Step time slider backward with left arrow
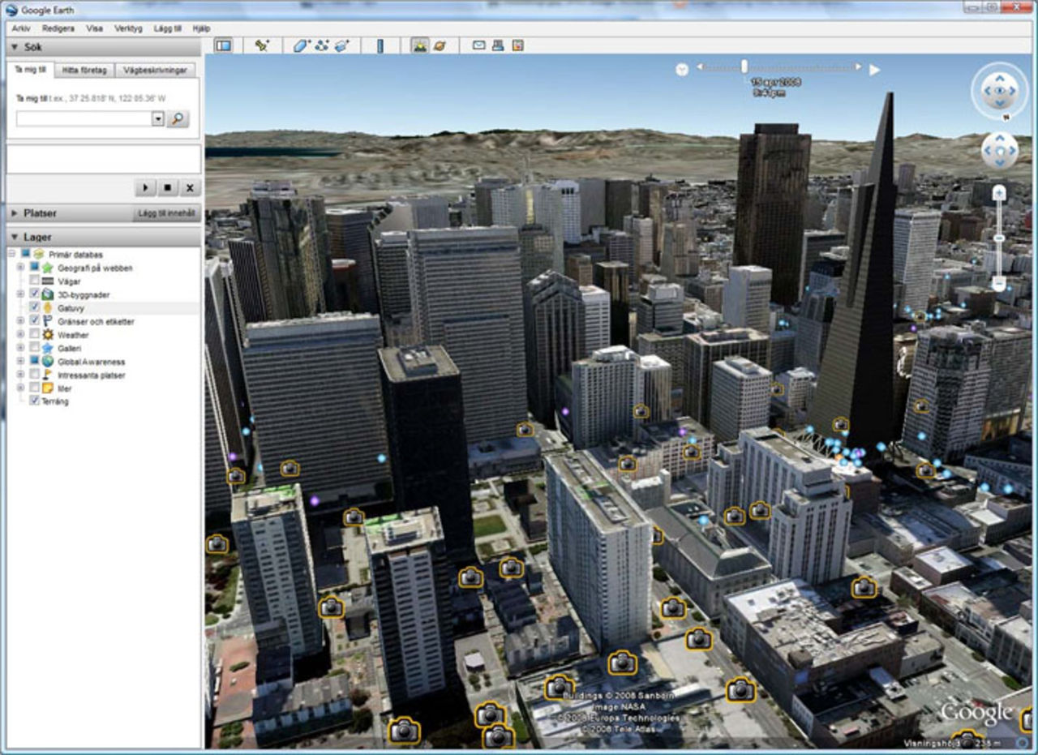The width and height of the screenshot is (1038, 755). (701, 68)
